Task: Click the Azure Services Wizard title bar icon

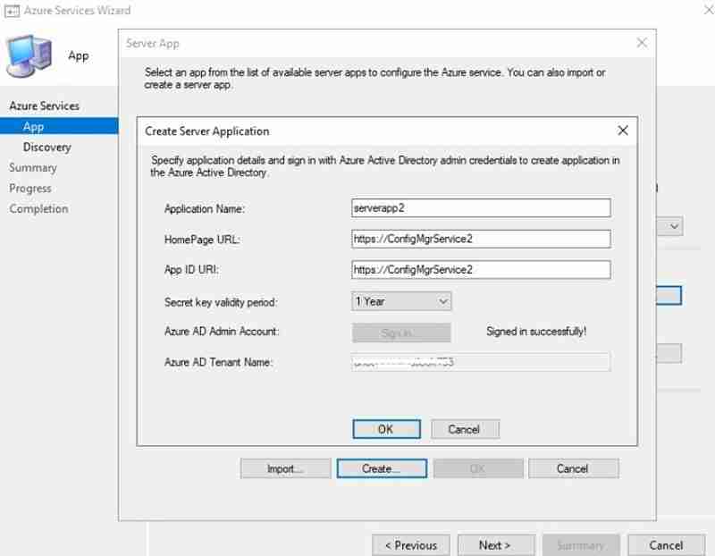Action: [x=12, y=11]
